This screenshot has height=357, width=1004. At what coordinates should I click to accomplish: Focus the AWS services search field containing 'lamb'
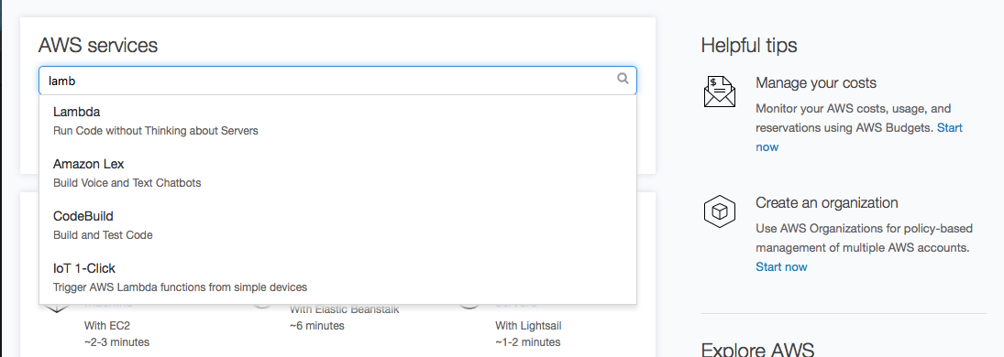(x=337, y=81)
